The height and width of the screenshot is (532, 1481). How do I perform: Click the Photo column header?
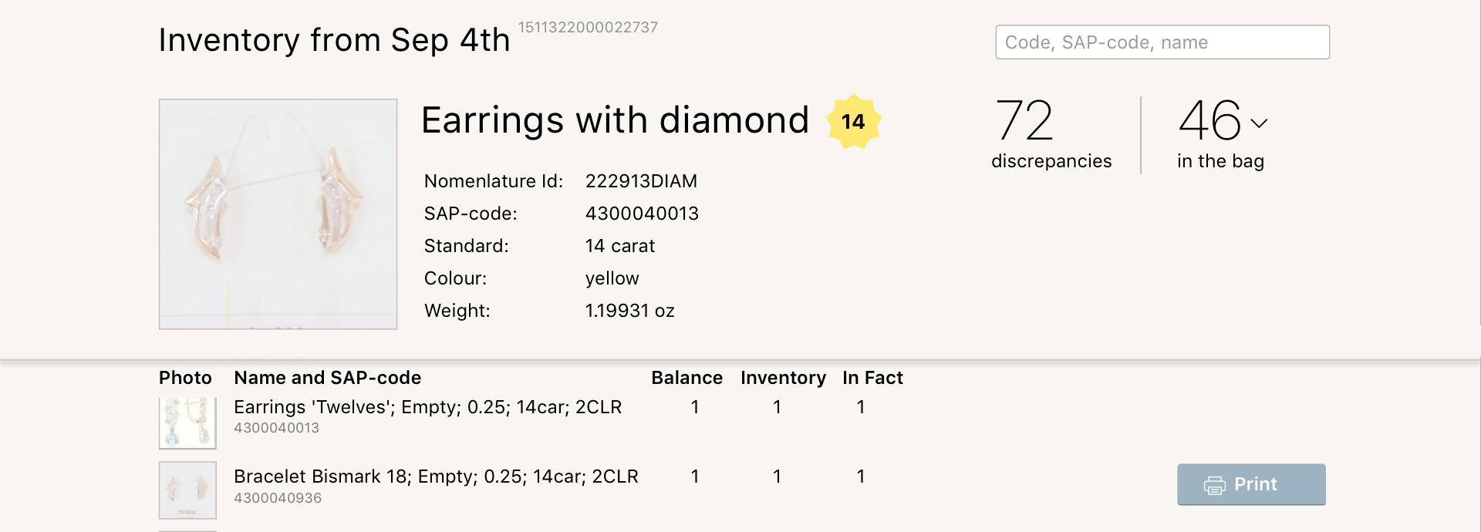pos(185,378)
